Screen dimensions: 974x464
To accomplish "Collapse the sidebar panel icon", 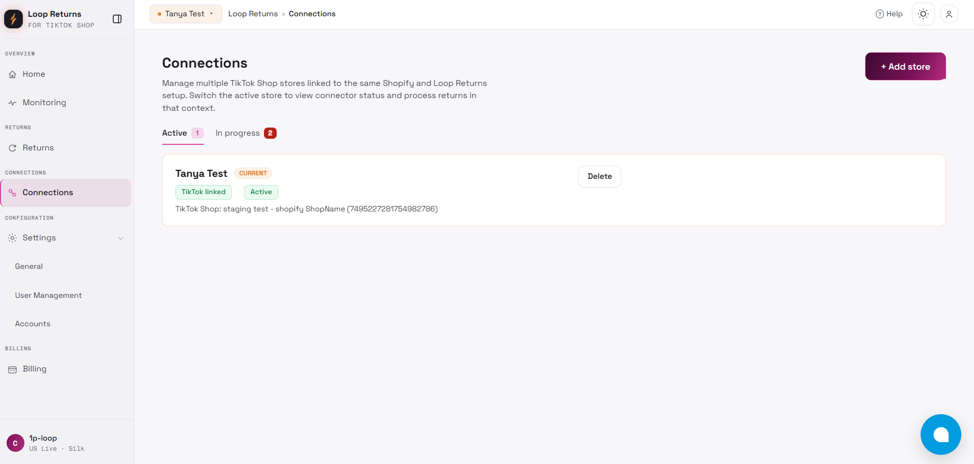I will [117, 19].
